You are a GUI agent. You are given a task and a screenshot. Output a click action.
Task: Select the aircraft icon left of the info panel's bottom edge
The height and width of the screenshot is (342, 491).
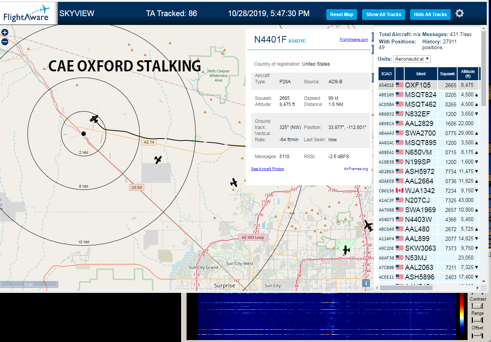(234, 183)
